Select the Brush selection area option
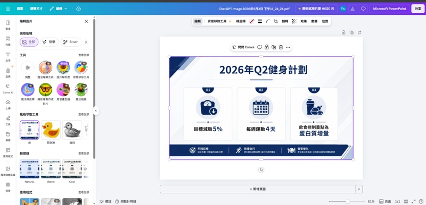Image resolution: width=426 pixels, height=205 pixels. pos(71,42)
